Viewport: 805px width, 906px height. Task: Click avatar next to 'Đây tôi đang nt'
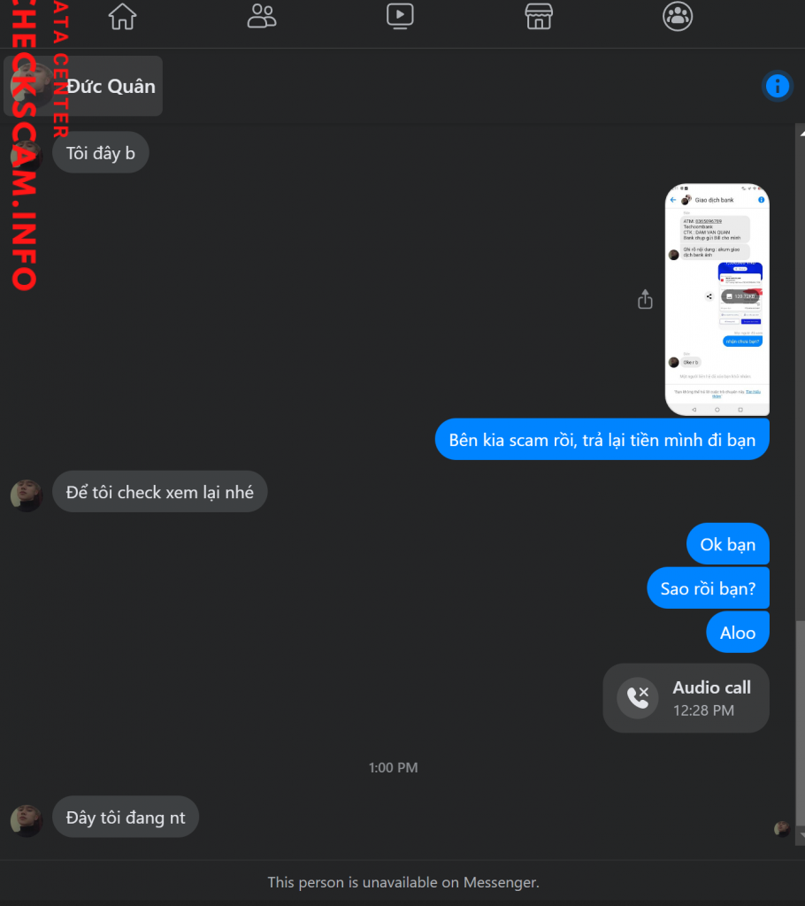click(27, 820)
